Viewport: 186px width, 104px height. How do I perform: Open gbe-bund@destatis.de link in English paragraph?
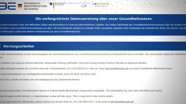tap(122, 102)
